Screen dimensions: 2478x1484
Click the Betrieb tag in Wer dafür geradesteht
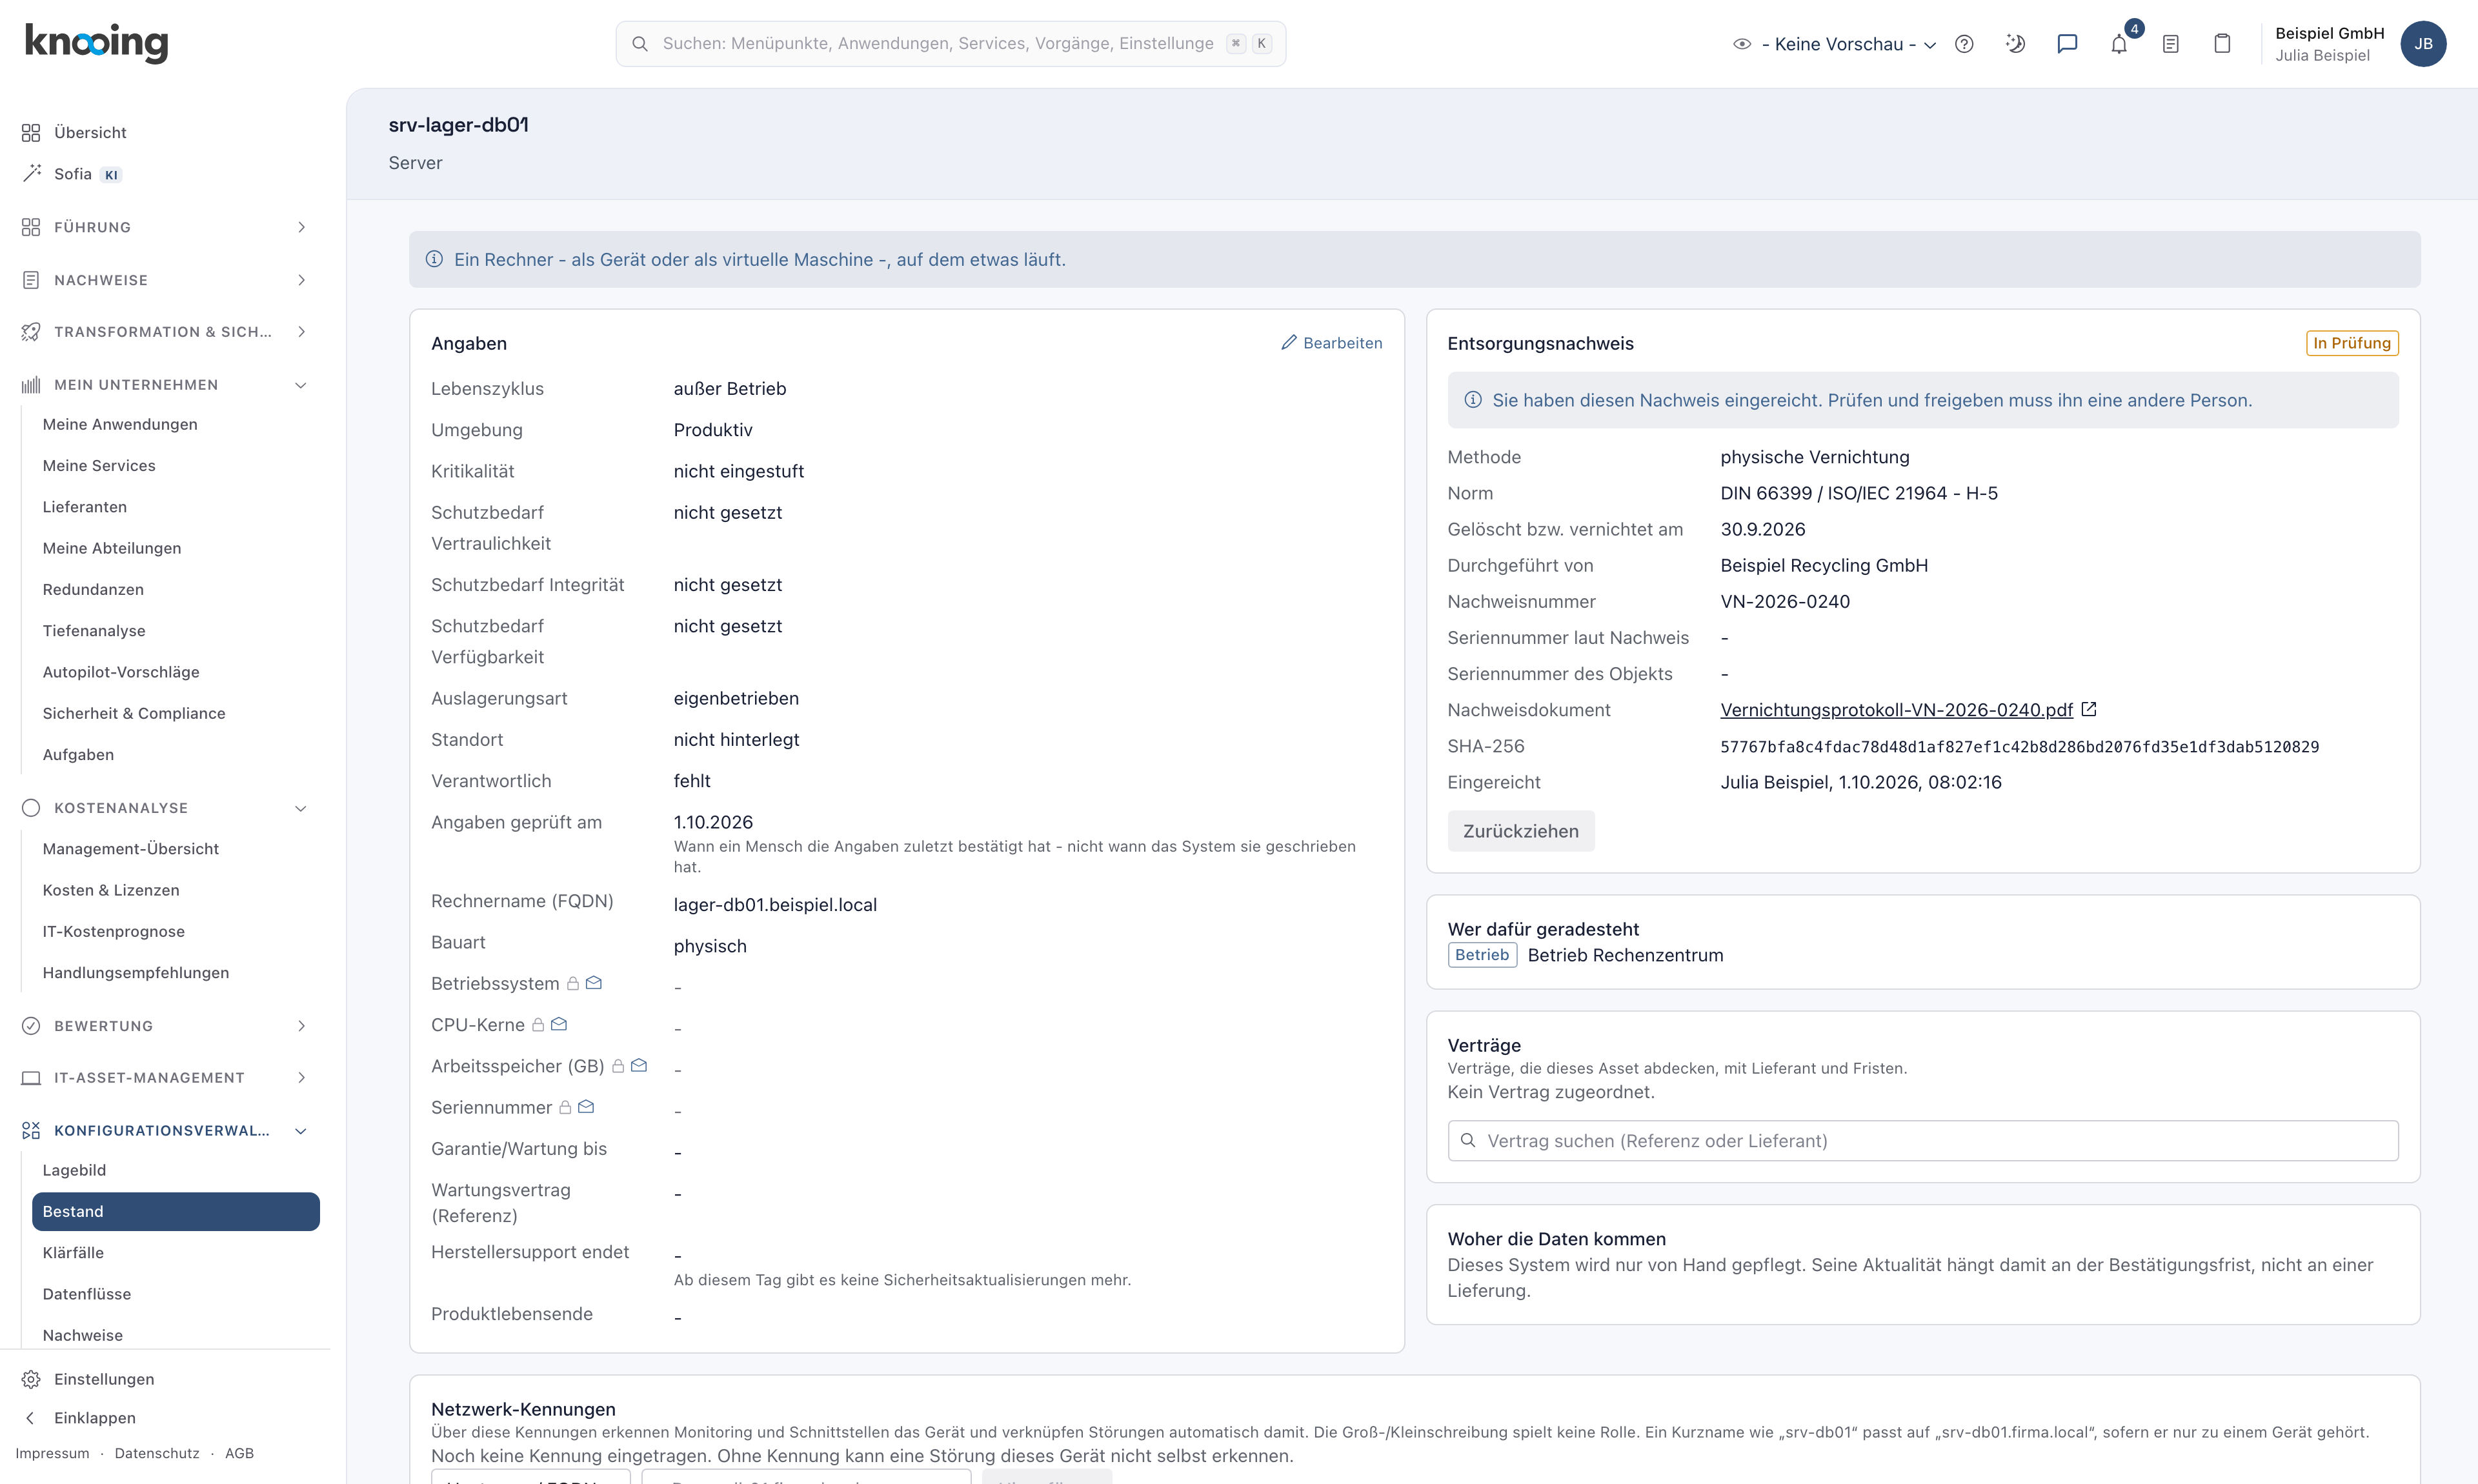[1481, 955]
